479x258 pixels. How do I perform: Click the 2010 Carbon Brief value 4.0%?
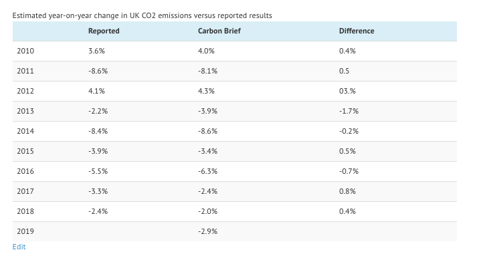206,51
